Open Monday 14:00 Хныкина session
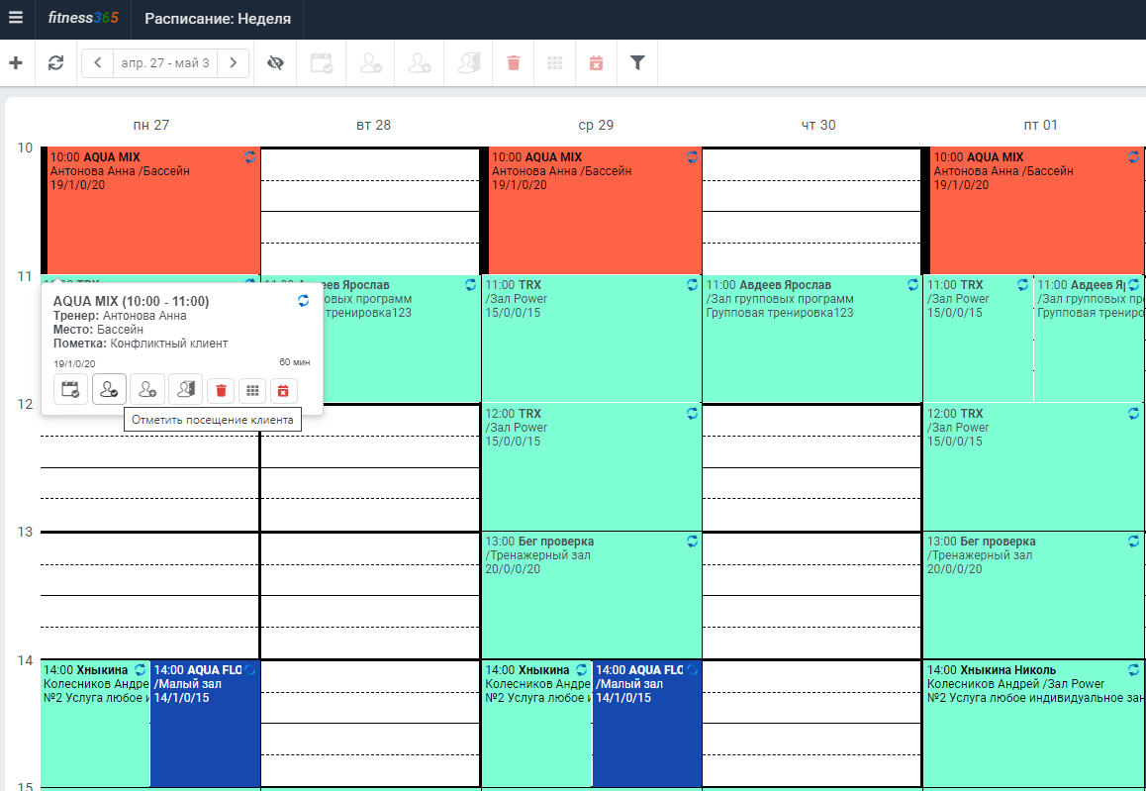The image size is (1146, 791). (95, 724)
